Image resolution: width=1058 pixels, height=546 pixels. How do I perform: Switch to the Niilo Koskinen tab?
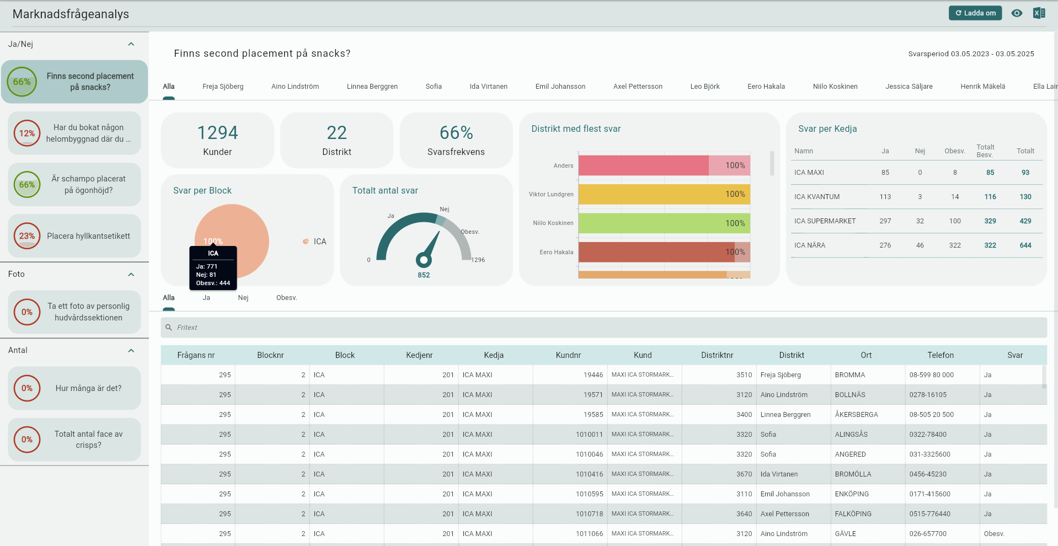pos(835,87)
